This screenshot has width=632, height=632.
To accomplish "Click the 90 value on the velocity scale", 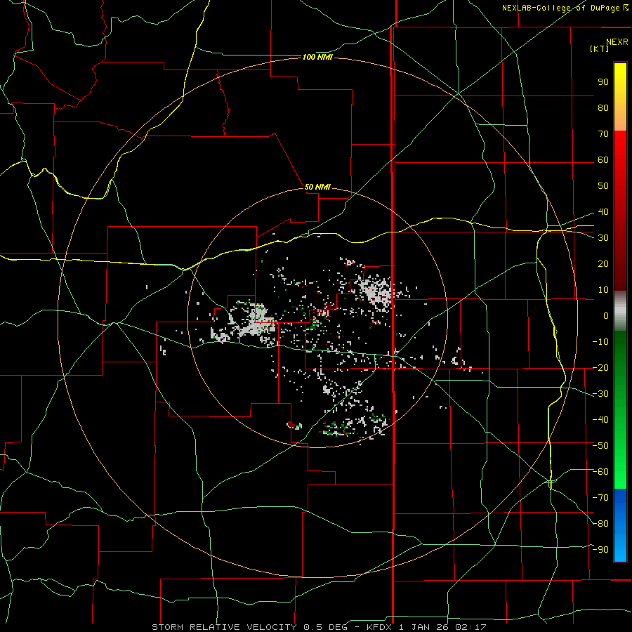I will coord(603,82).
